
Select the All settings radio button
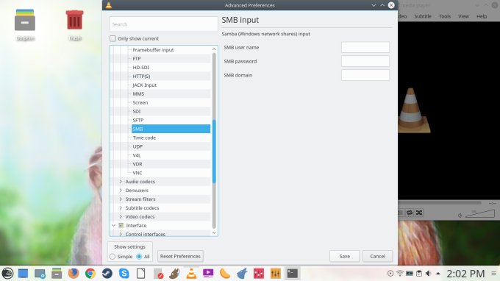tap(139, 257)
